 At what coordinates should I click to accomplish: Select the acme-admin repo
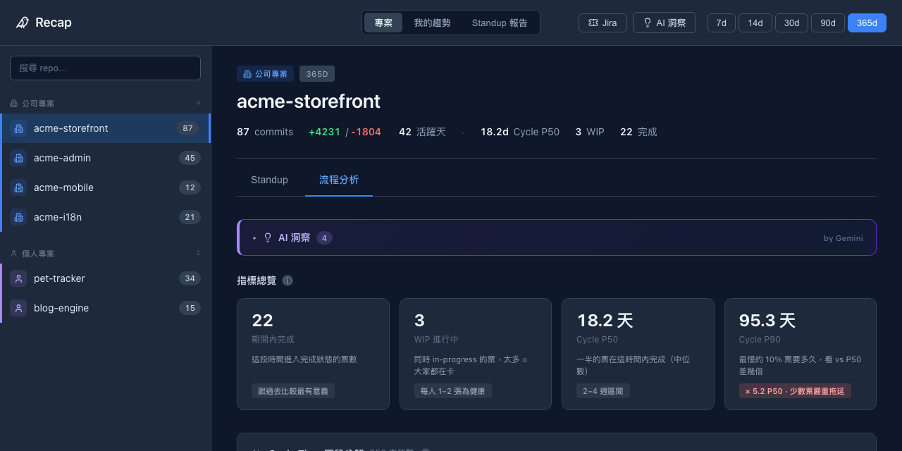105,158
